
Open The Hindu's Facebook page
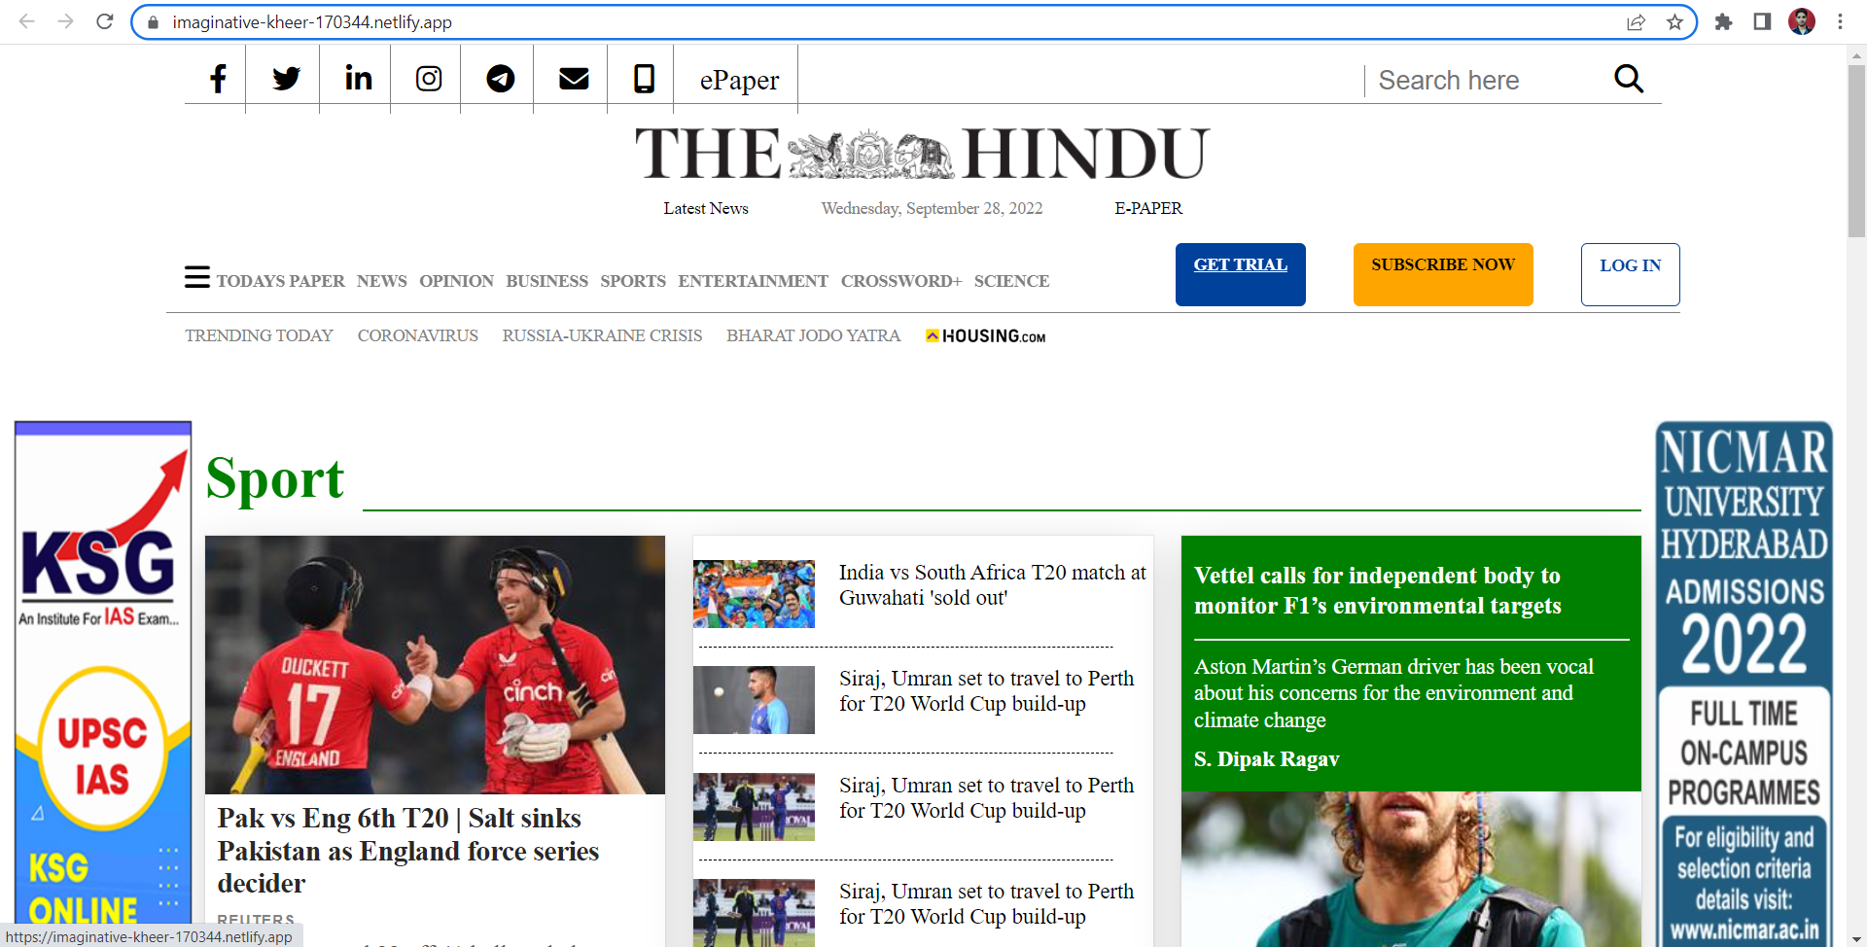click(x=217, y=79)
